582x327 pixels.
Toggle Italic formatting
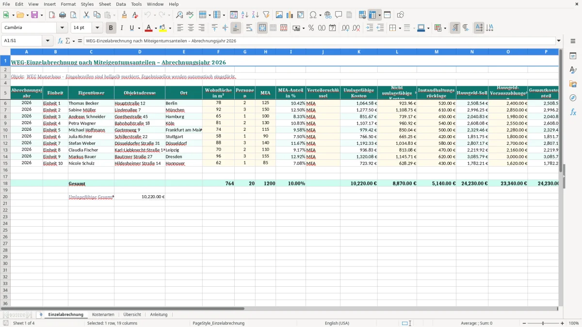[121, 28]
